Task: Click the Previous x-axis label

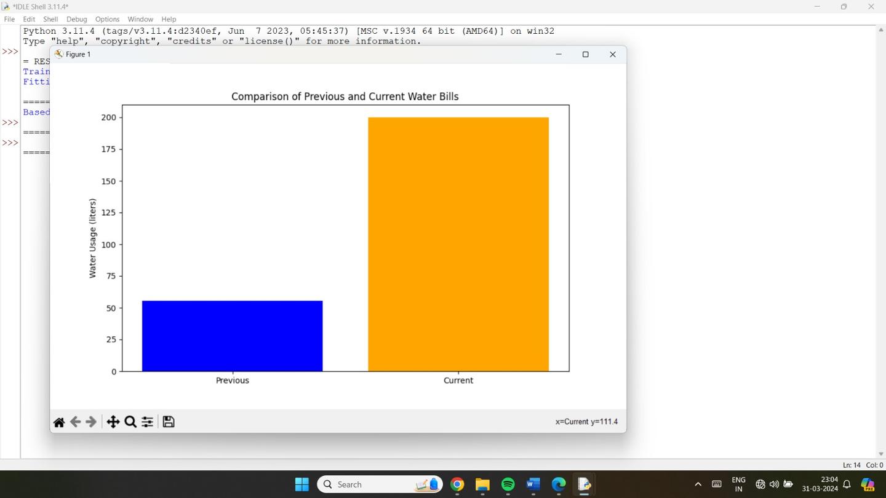Action: (233, 381)
